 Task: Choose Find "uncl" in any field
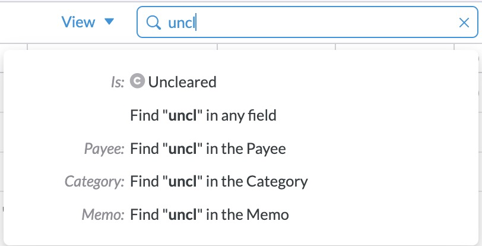click(203, 115)
